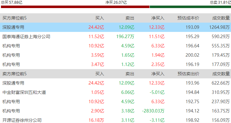Click the estimated sell price 194.84
231x123 pixels.
[193, 92]
